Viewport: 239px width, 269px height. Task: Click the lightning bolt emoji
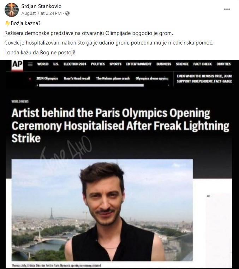point(7,23)
